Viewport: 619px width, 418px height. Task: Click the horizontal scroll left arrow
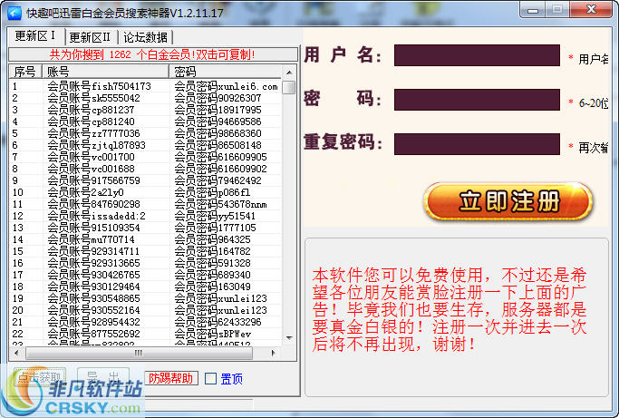pyautogui.click(x=16, y=353)
